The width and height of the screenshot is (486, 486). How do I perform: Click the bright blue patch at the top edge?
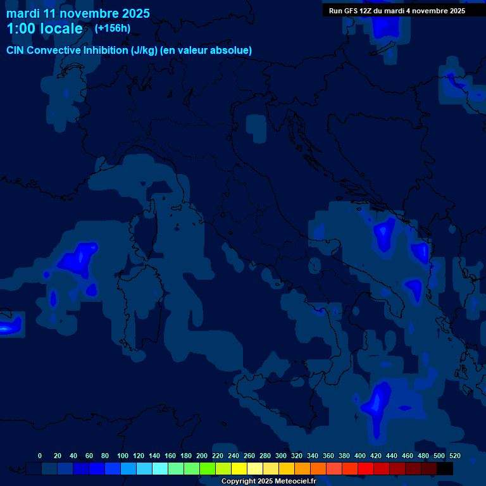384,25
